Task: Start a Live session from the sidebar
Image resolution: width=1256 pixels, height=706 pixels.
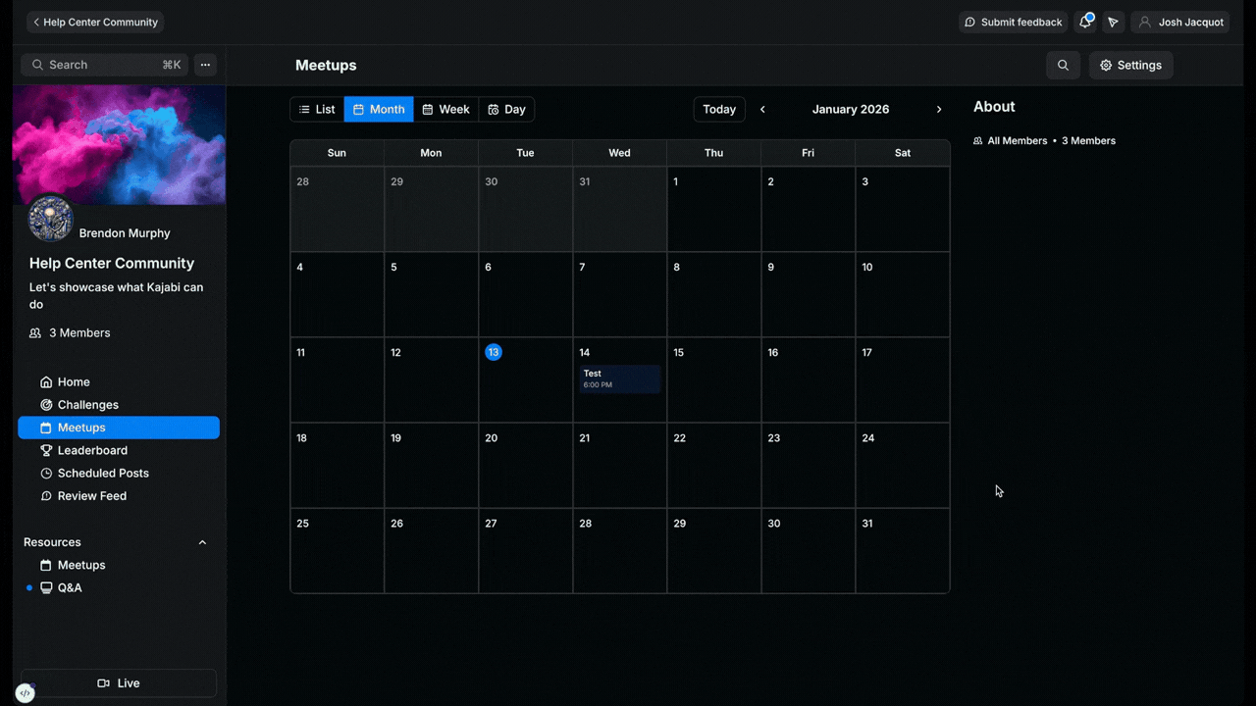Action: [118, 682]
